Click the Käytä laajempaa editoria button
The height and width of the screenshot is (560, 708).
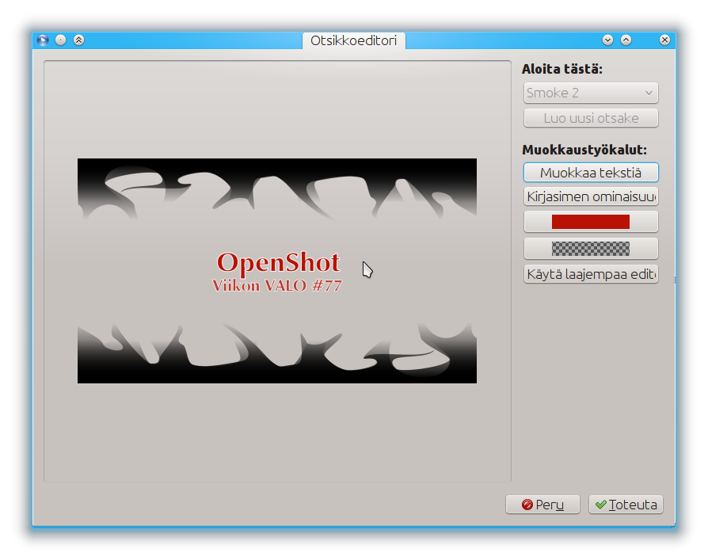[x=591, y=274]
